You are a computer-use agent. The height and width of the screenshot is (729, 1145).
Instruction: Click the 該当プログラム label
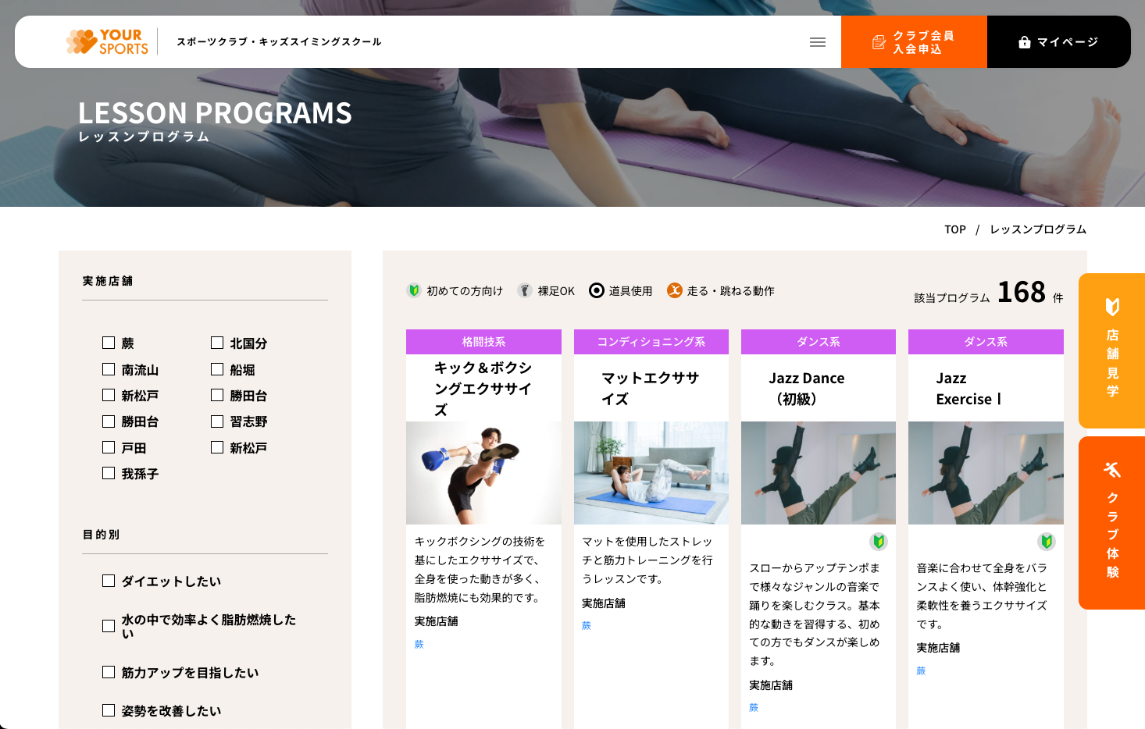952,298
